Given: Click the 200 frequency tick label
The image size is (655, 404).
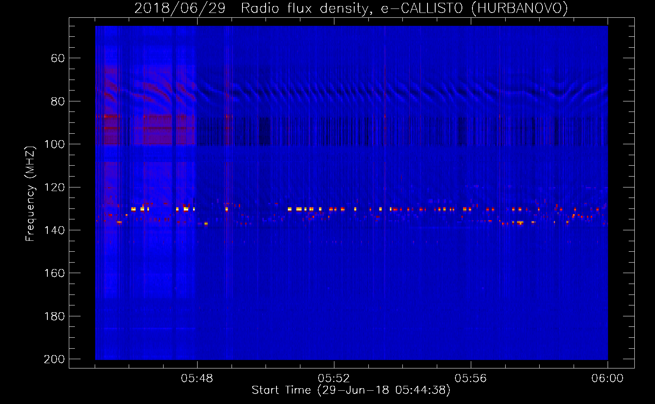Looking at the screenshot, I should coord(54,359).
